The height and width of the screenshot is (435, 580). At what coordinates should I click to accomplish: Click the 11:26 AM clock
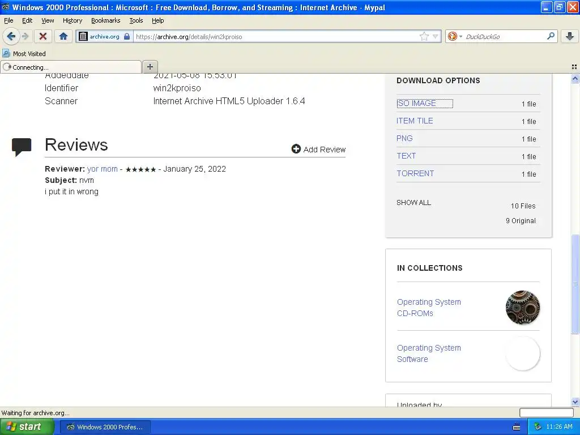(x=559, y=427)
